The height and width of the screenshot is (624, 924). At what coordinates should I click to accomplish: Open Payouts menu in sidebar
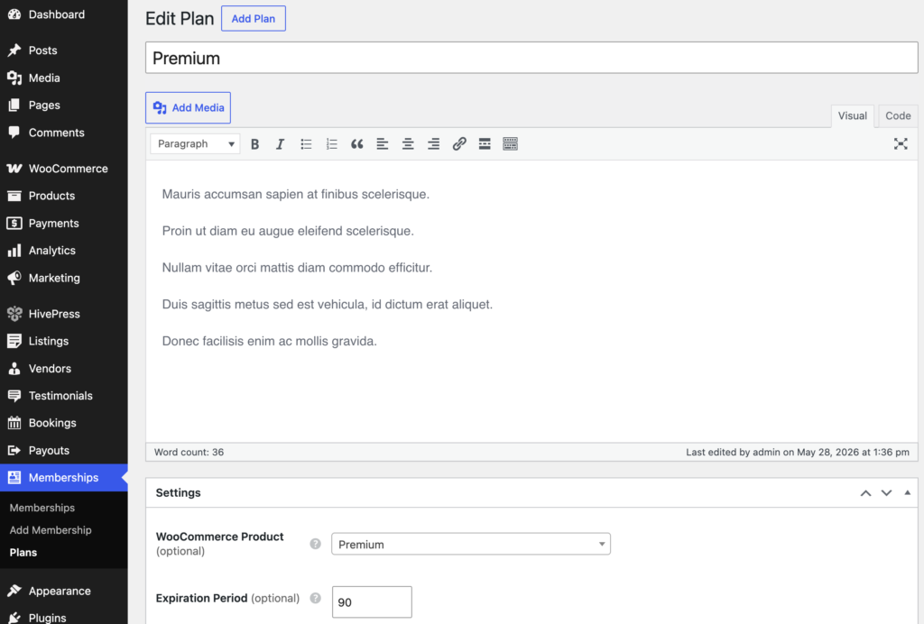click(x=64, y=450)
